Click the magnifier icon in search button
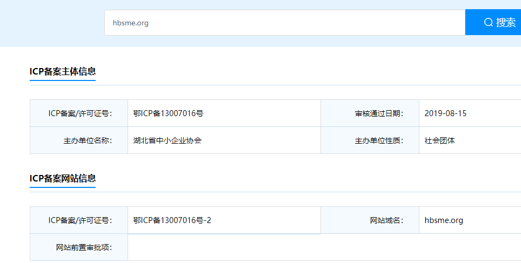The image size is (521, 263). (488, 23)
